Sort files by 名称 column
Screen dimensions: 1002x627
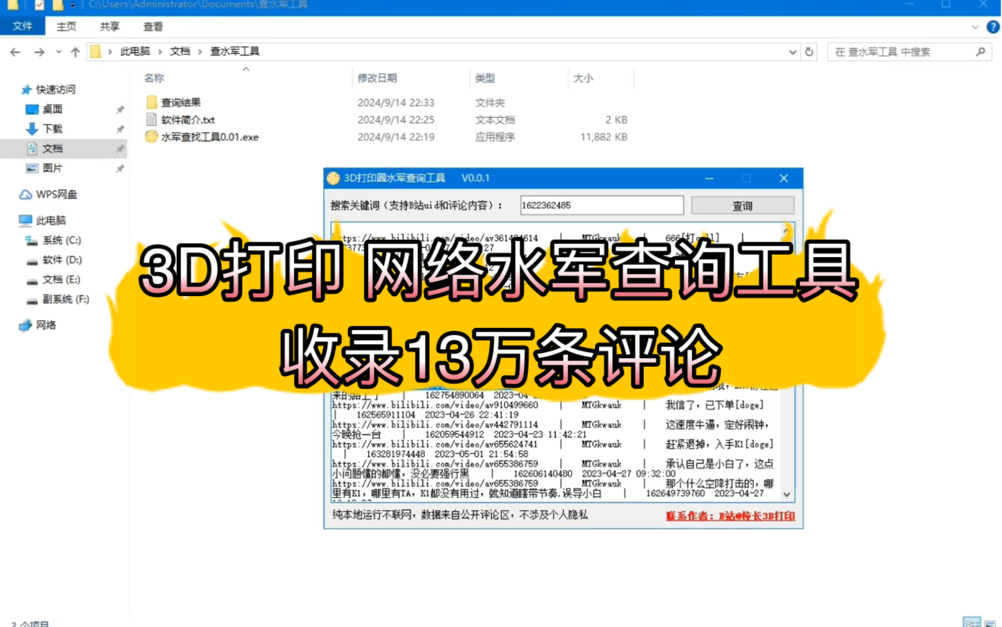pos(154,78)
